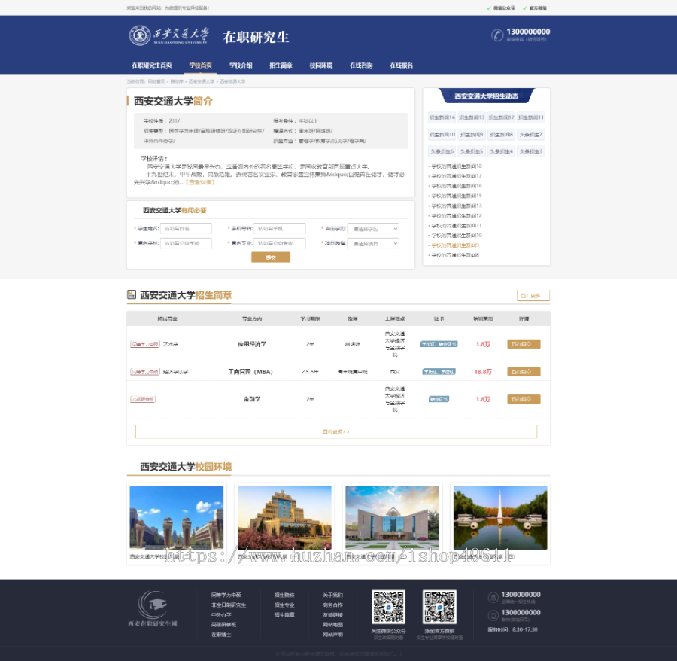
Task: Click 招生专业 footer link
Action: [284, 605]
